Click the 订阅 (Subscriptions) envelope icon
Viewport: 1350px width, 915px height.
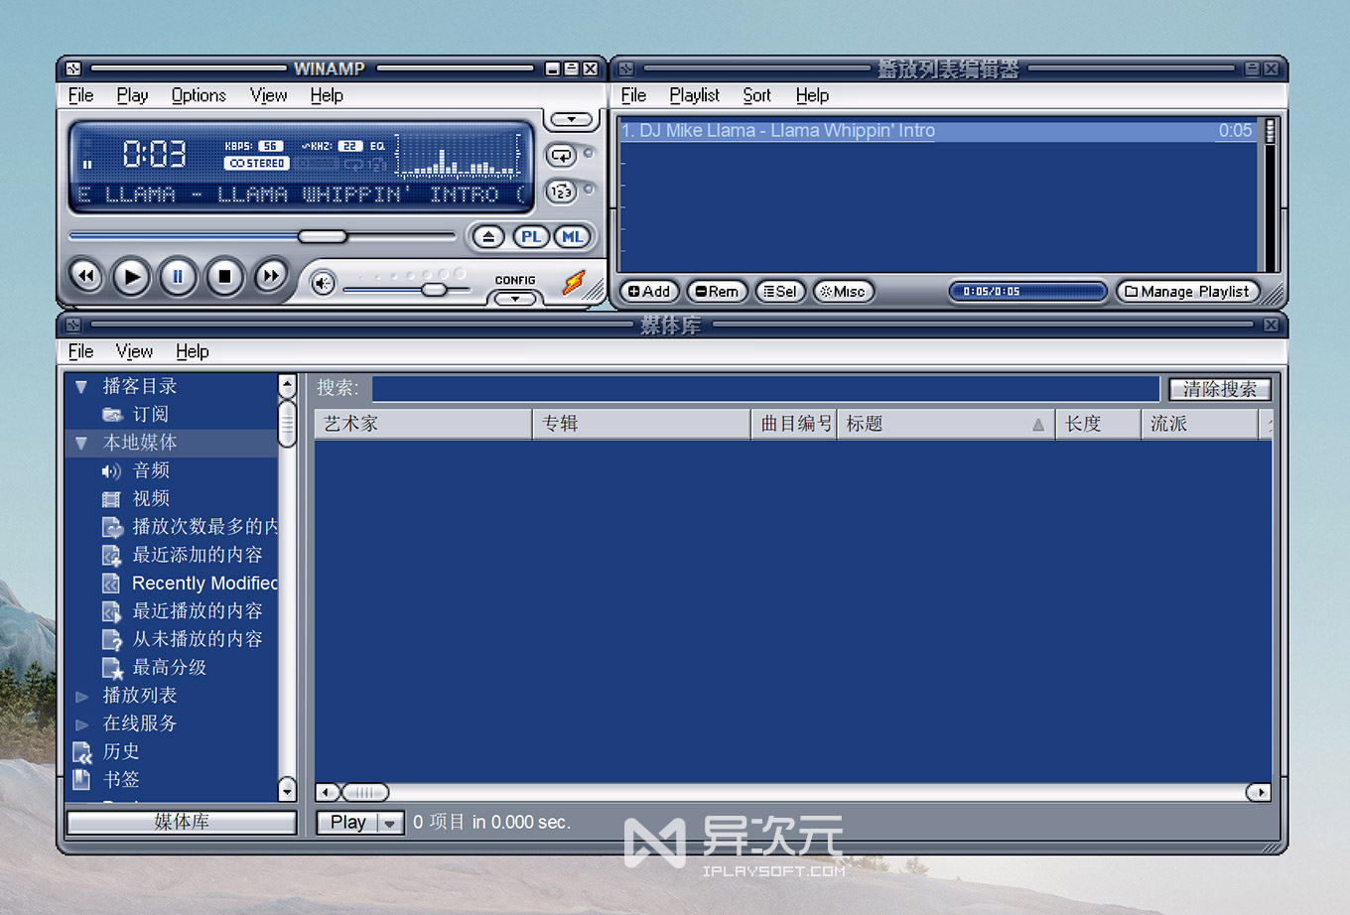pyautogui.click(x=112, y=414)
